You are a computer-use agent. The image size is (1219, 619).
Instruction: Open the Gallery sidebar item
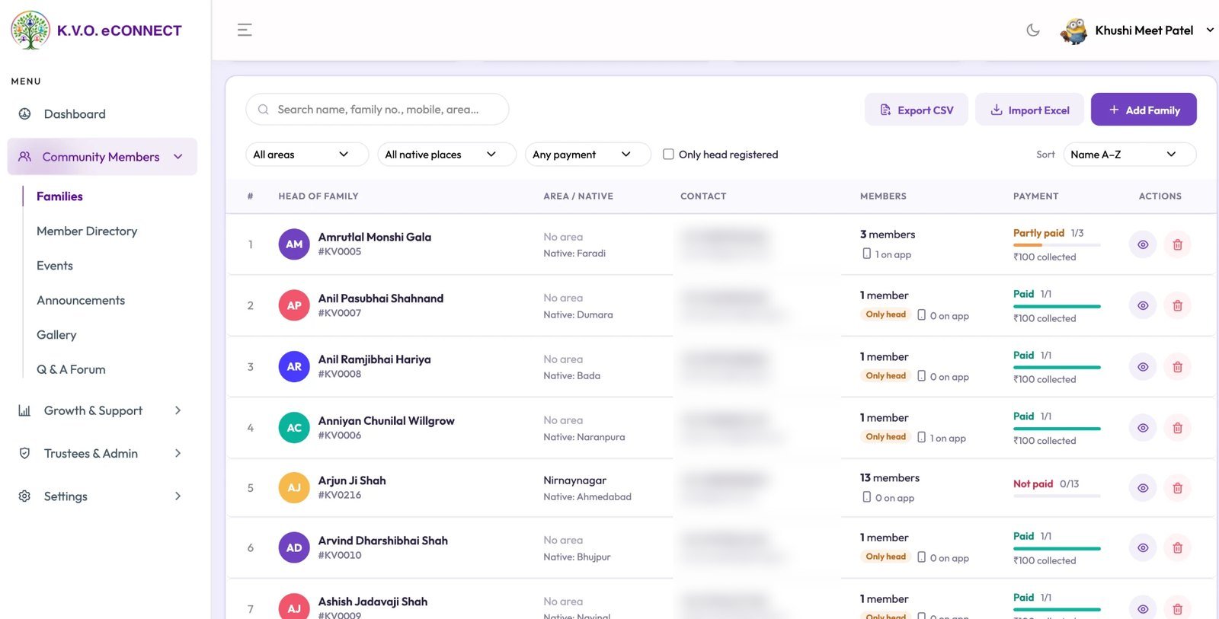56,335
